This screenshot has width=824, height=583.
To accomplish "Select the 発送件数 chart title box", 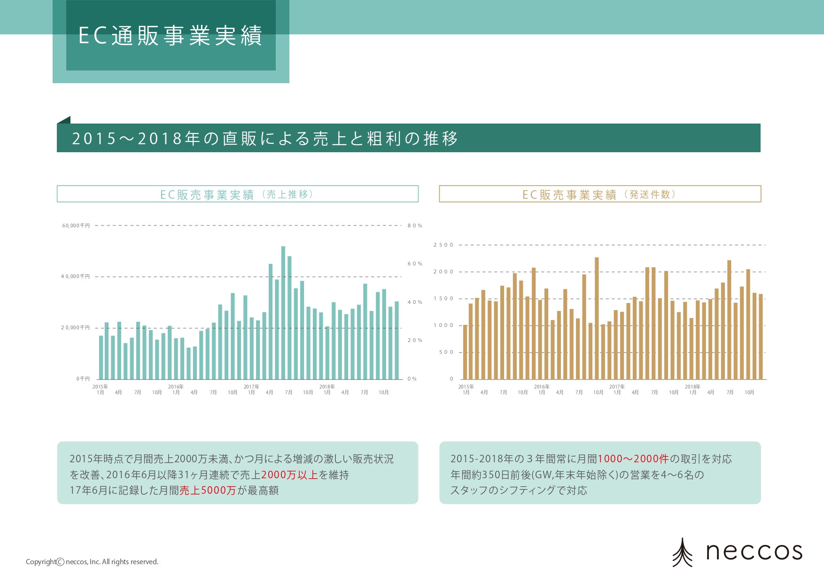I will 599,194.
